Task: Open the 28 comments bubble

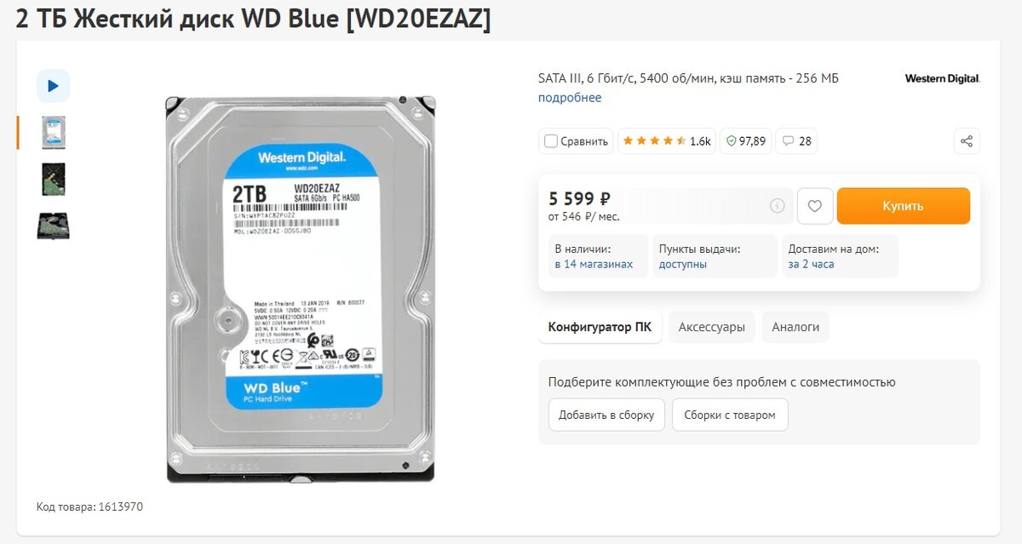Action: pyautogui.click(x=796, y=141)
